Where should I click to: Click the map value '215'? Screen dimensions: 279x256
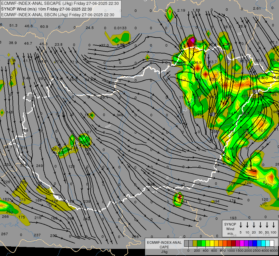(38, 218)
